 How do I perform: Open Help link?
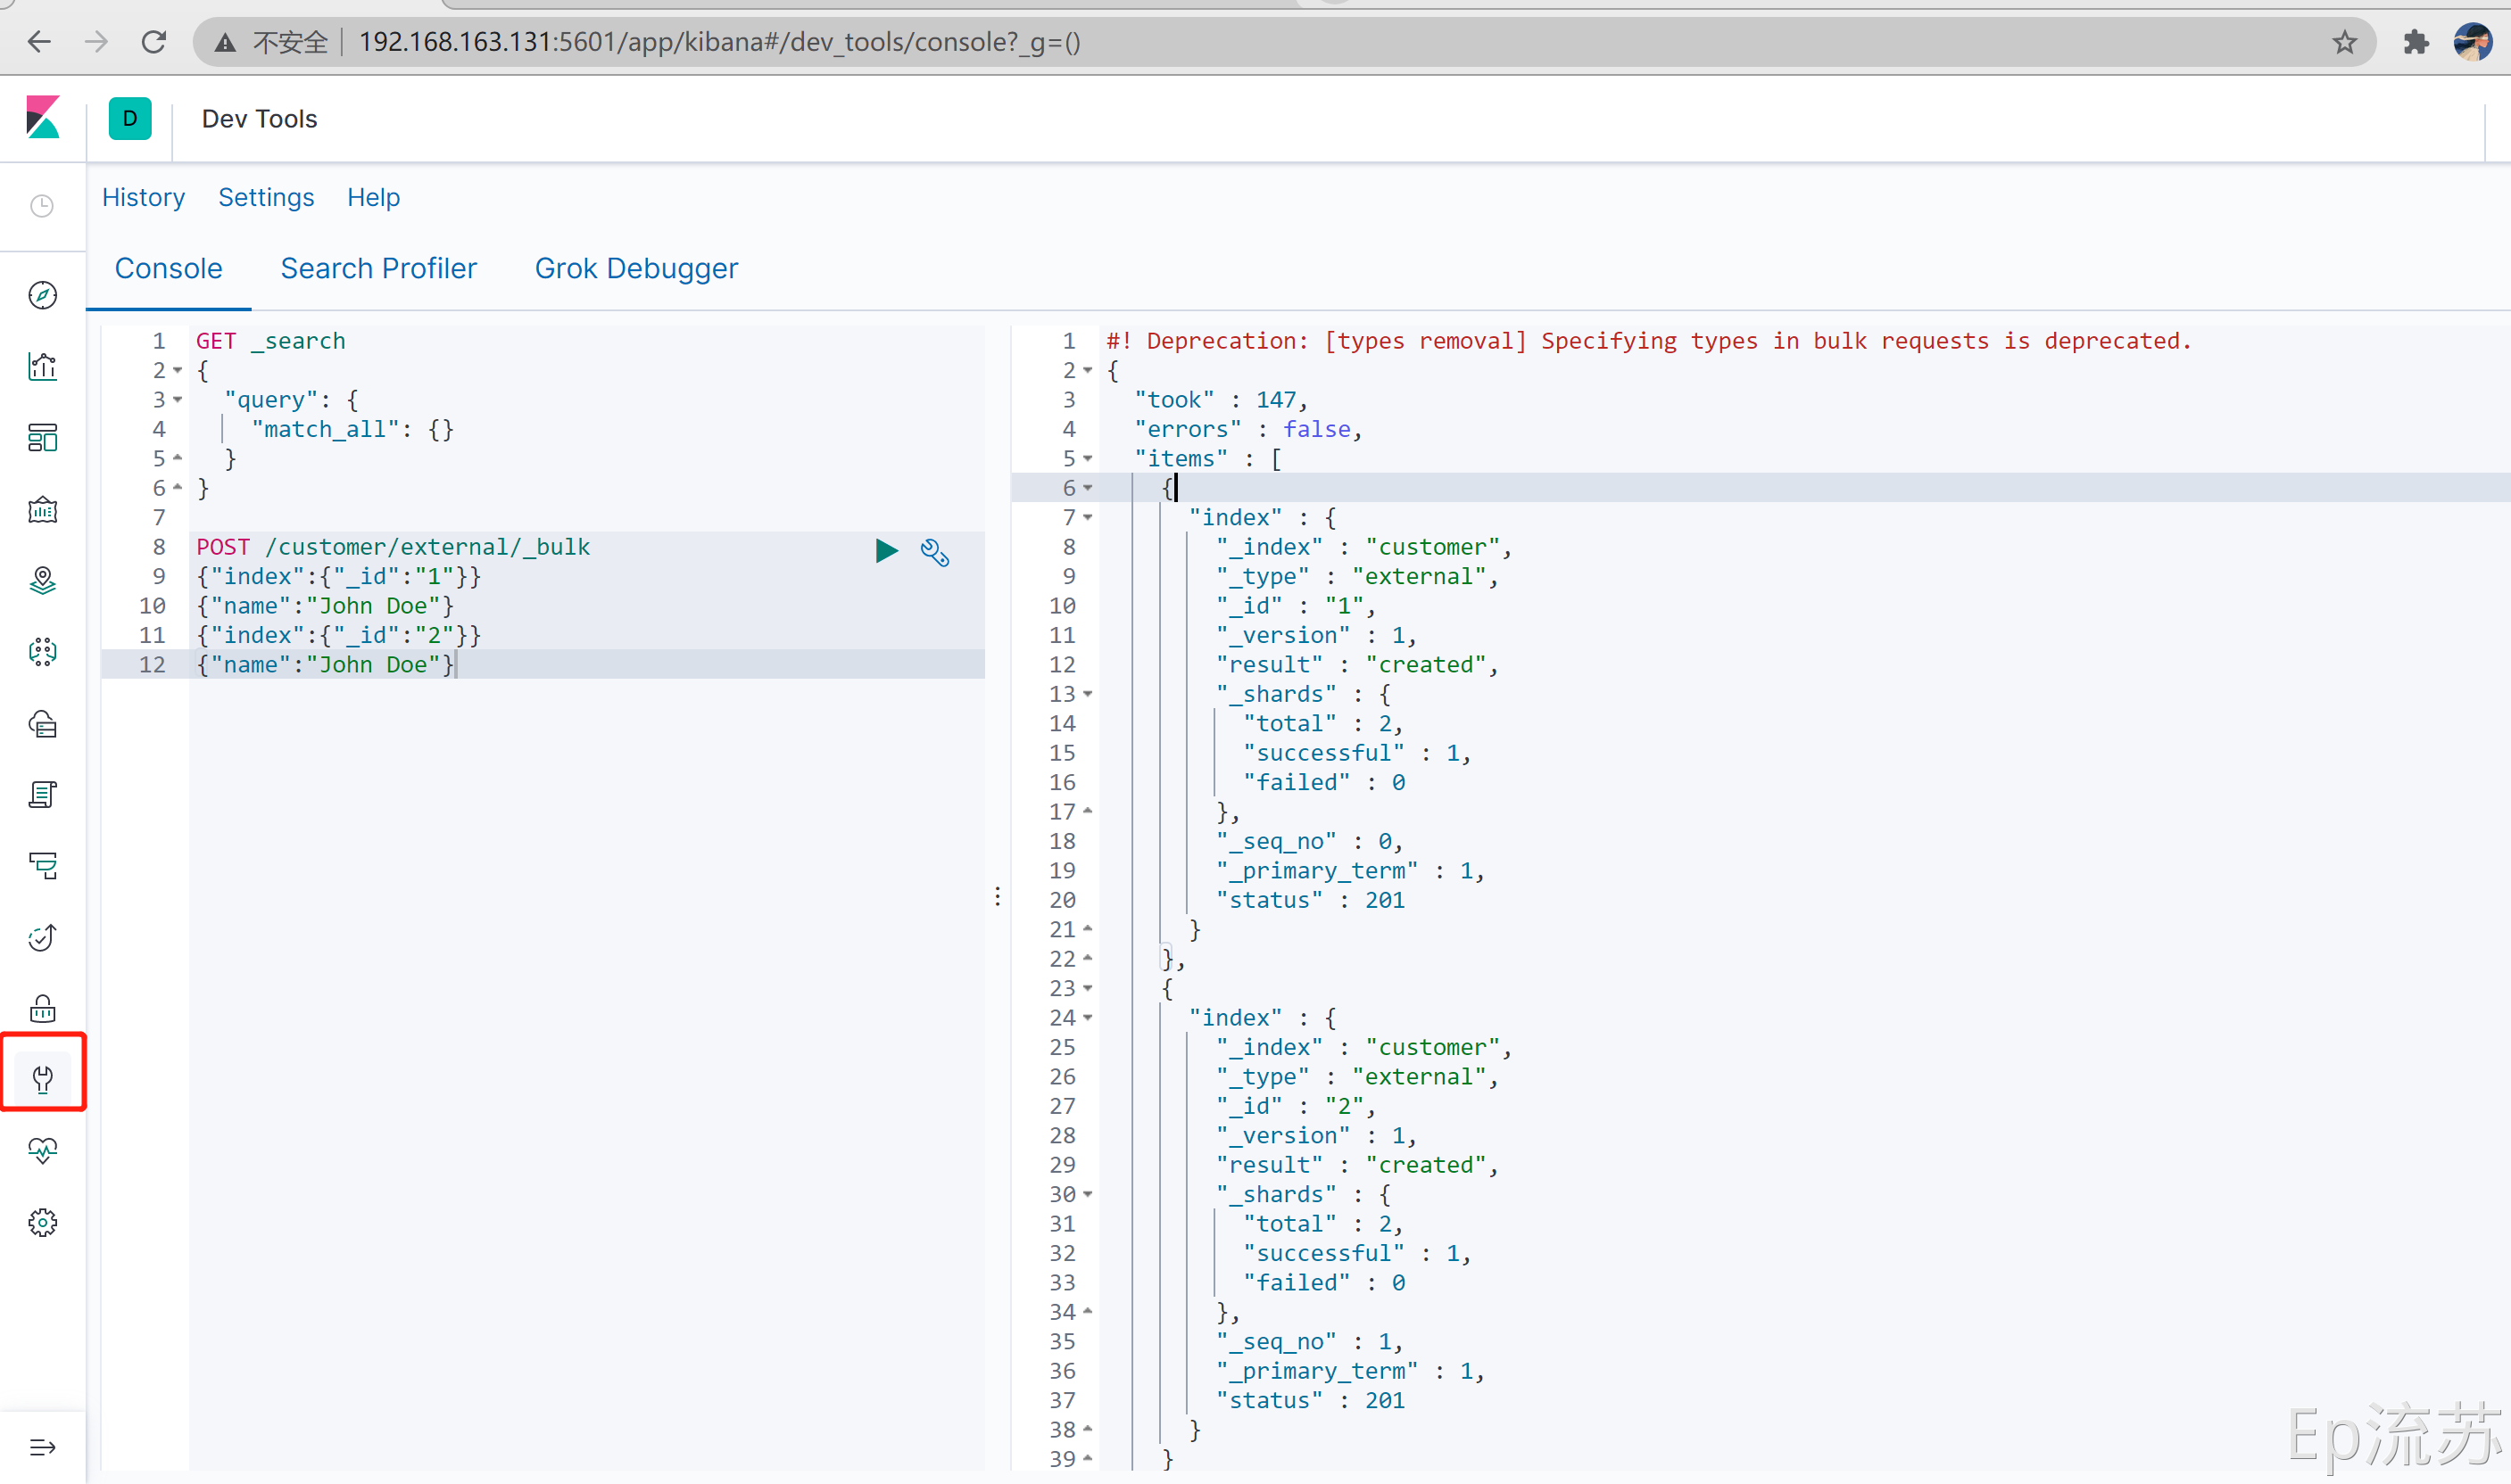tap(373, 197)
